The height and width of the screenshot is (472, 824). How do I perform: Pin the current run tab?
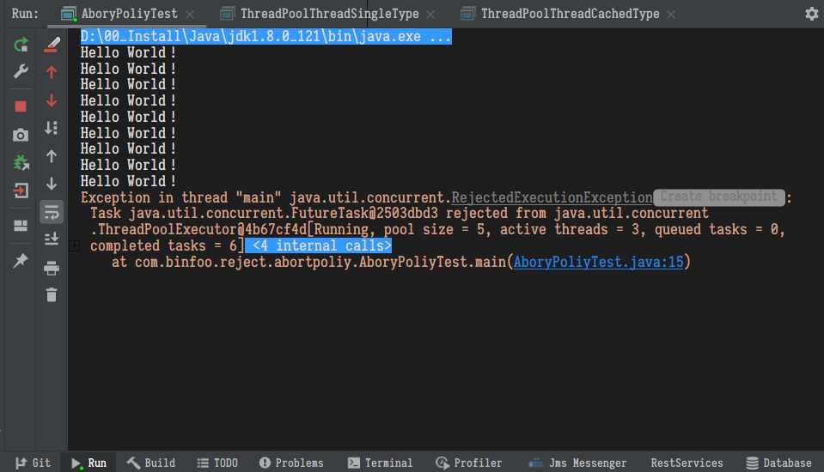tap(21, 260)
